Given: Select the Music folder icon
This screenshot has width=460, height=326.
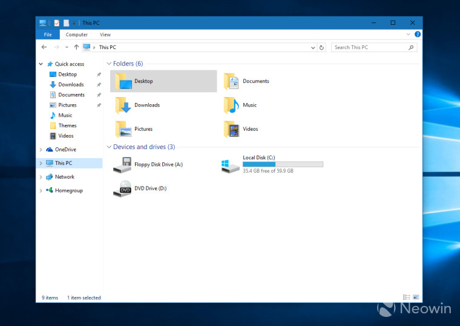Looking at the screenshot, I should pyautogui.click(x=232, y=105).
